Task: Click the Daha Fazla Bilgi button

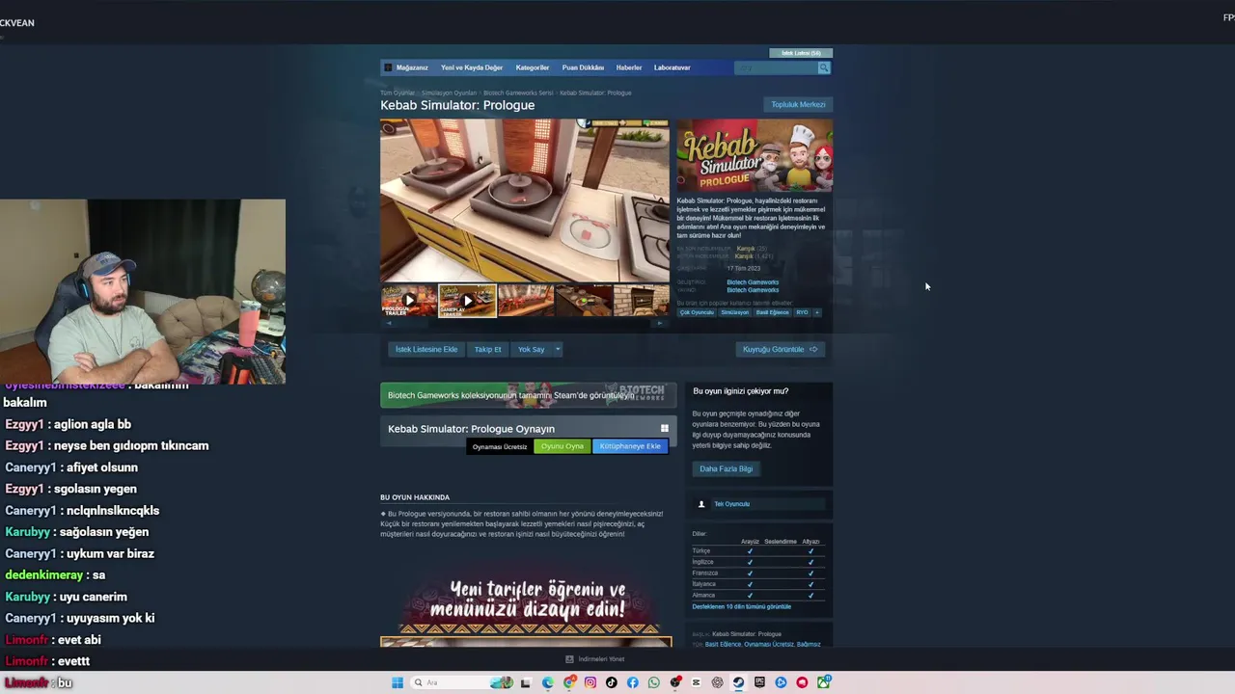Action: click(x=727, y=468)
